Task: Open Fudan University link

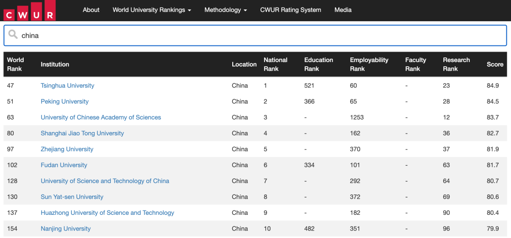Action: pyautogui.click(x=64, y=165)
